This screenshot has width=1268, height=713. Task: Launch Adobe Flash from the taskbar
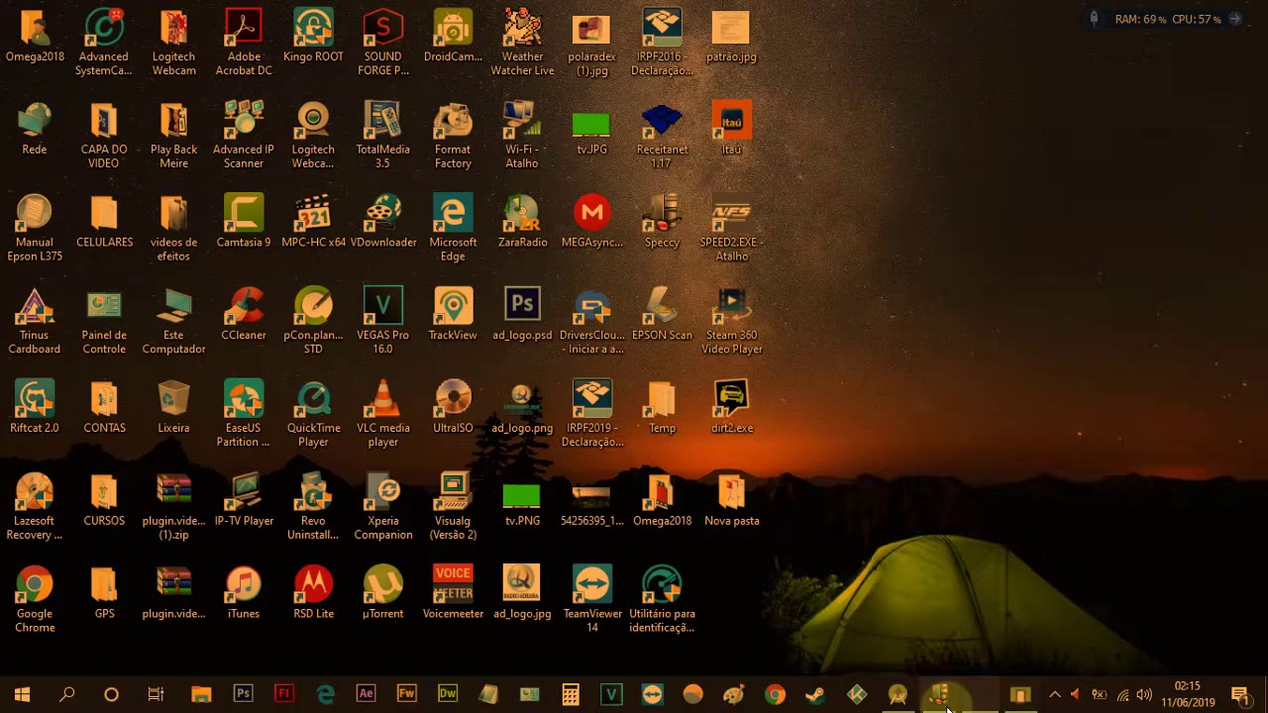coord(284,694)
